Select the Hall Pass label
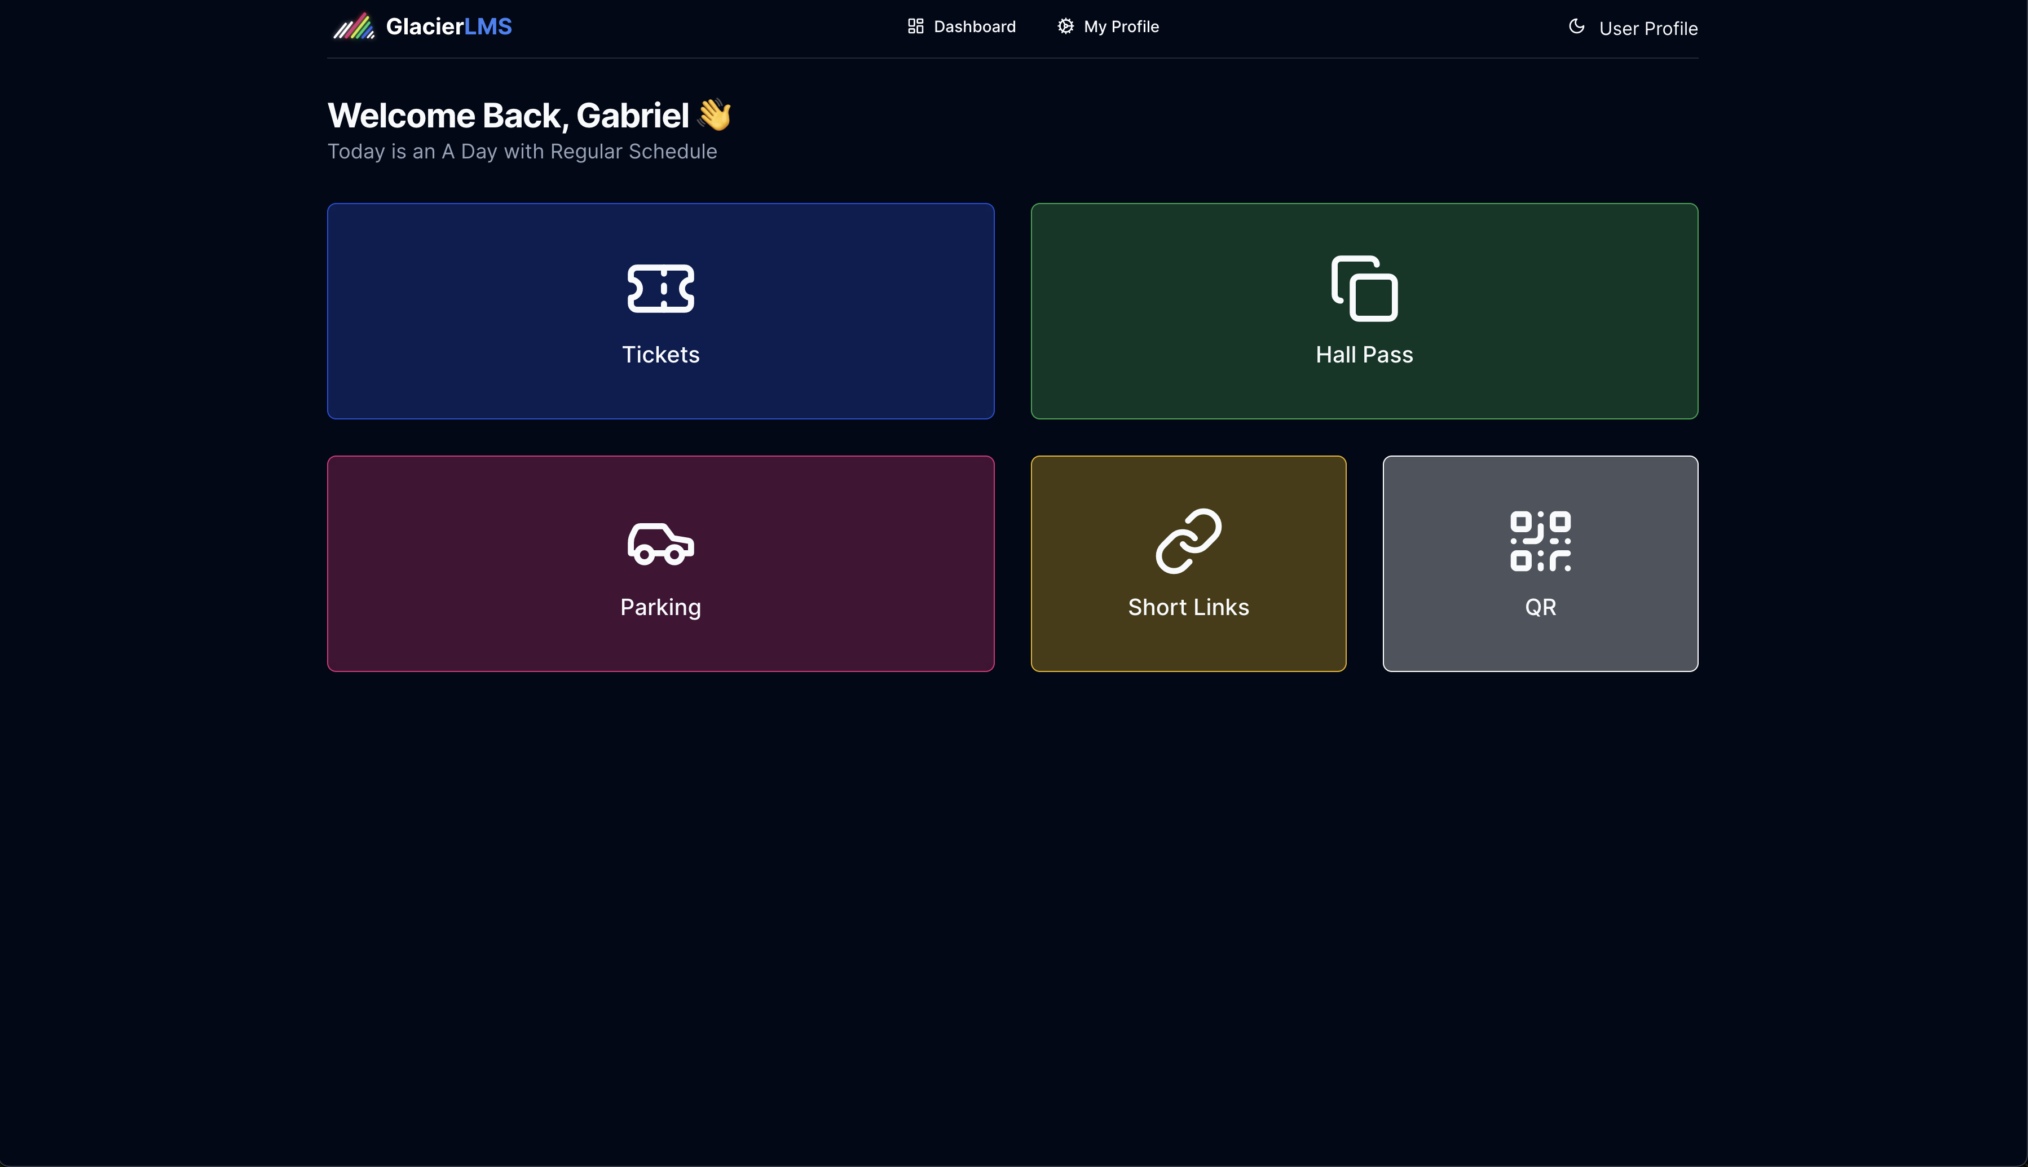This screenshot has width=2028, height=1167. 1364,354
